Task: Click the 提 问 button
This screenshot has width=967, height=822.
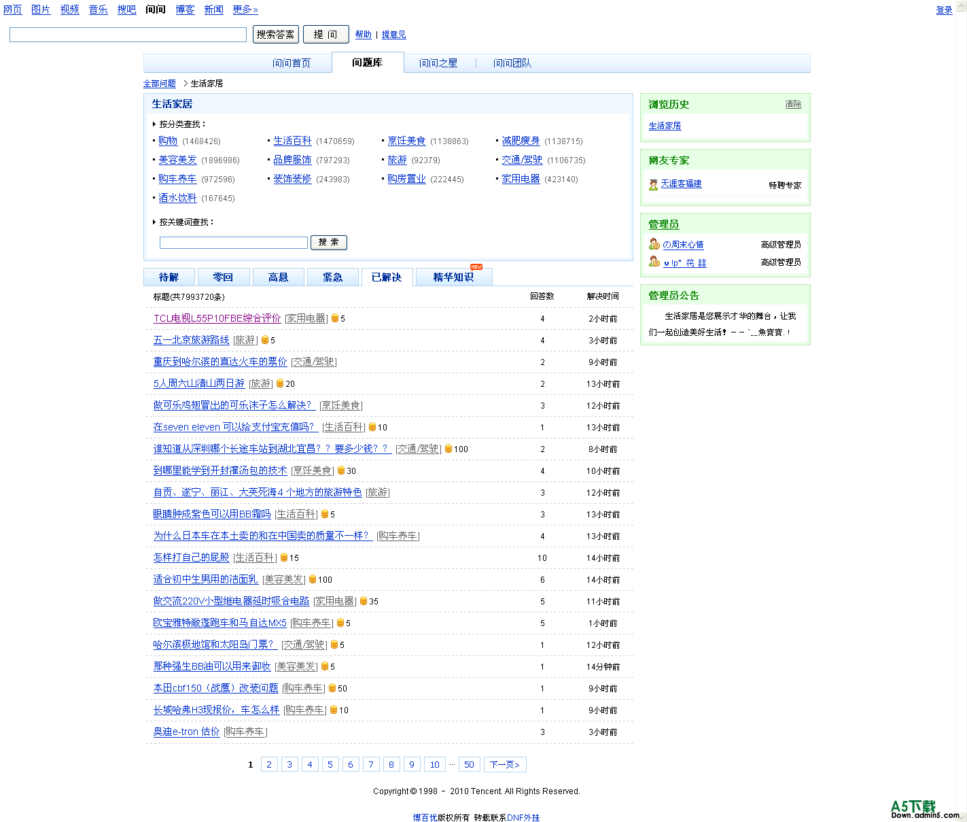Action: click(x=326, y=35)
